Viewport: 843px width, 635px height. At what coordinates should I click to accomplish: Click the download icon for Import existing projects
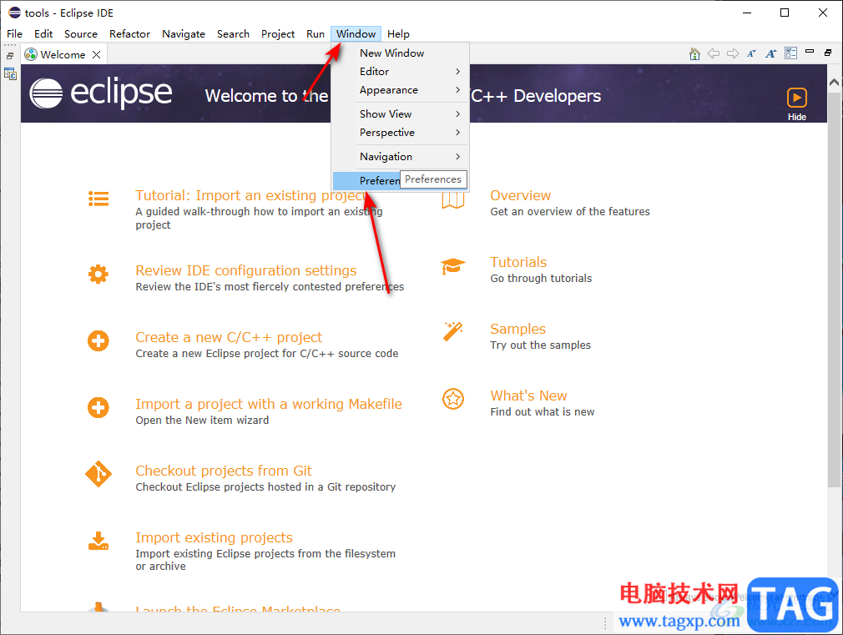point(98,541)
